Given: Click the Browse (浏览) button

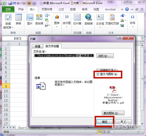Looking at the screenshot, I should pos(105,56).
